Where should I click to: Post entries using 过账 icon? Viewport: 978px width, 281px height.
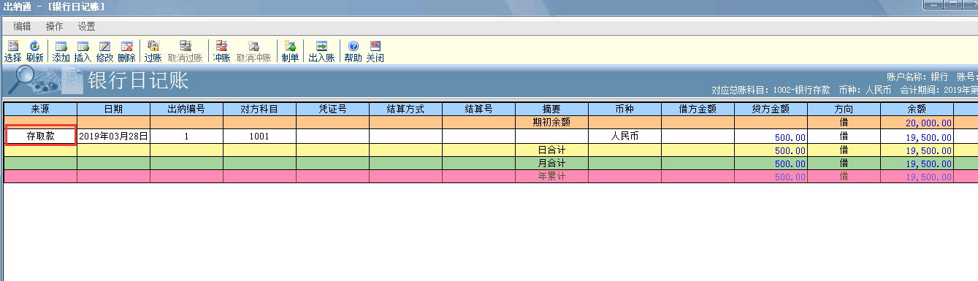153,51
